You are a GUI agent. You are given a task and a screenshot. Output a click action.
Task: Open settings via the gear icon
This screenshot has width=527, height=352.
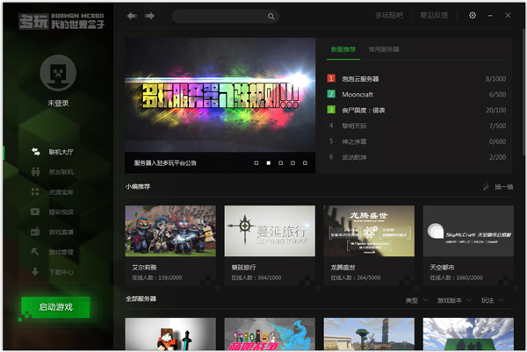[473, 15]
